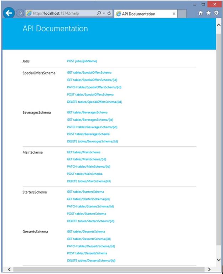Open a new blank tab
The image size is (223, 274).
click(x=182, y=14)
